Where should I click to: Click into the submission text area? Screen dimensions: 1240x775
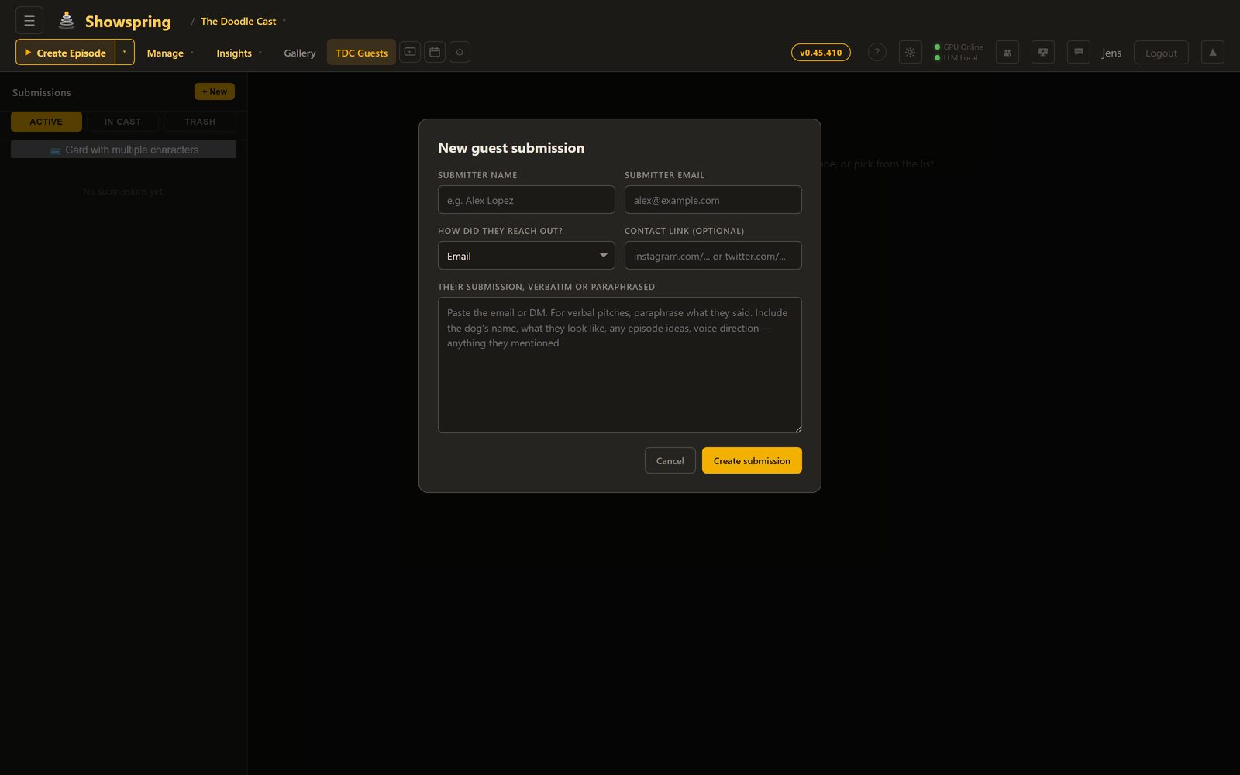(620, 365)
